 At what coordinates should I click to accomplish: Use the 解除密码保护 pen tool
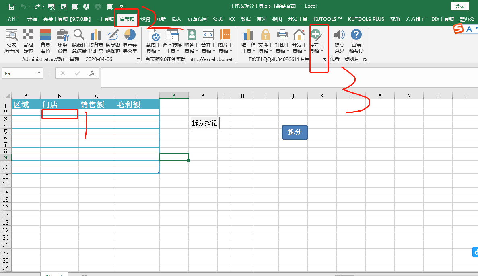(x=113, y=41)
